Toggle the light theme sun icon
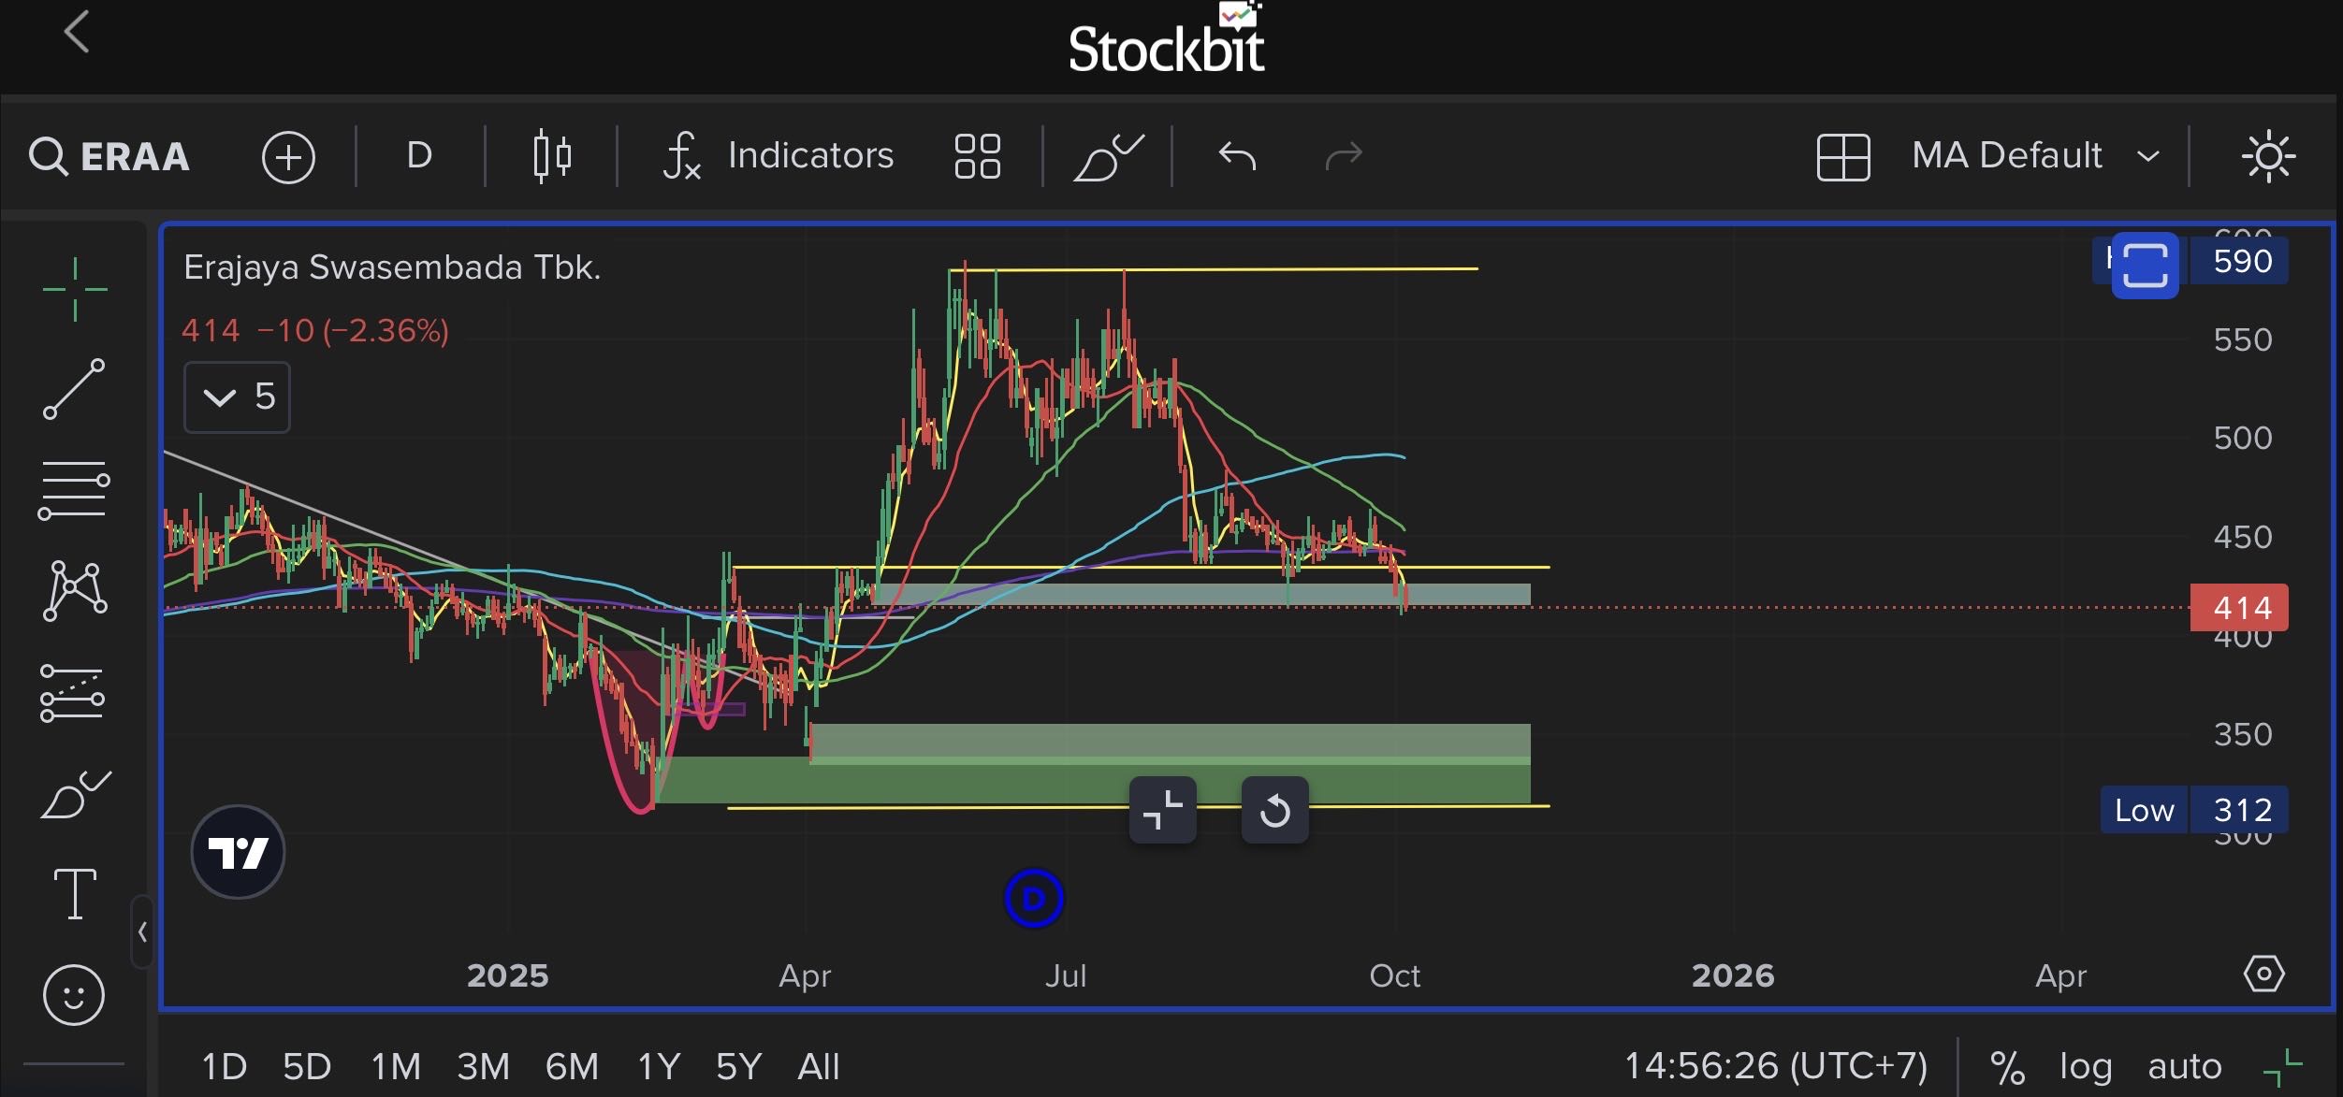Image resolution: width=2343 pixels, height=1097 pixels. [2267, 156]
